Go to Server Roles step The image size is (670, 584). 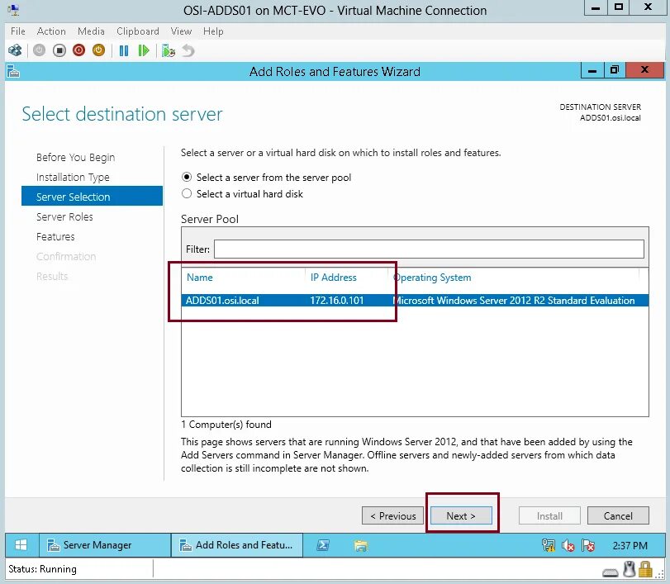64,216
